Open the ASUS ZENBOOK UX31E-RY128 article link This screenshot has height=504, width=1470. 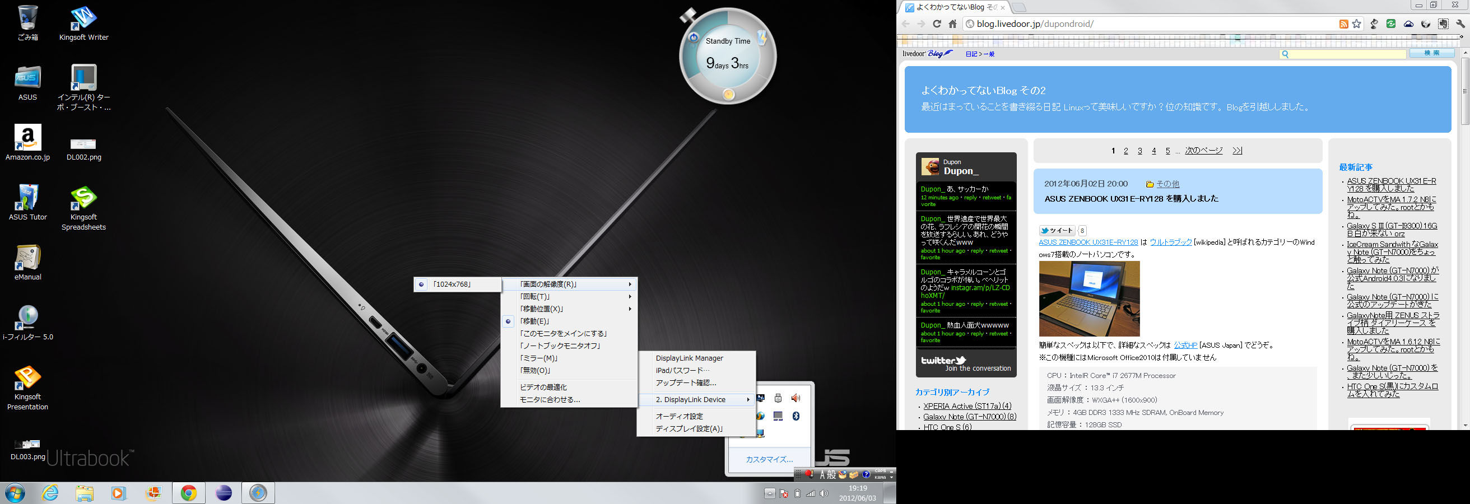pyautogui.click(x=1088, y=242)
